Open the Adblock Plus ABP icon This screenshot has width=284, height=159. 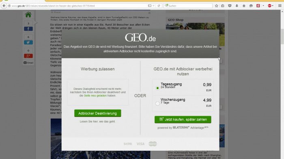[x=270, y=6]
